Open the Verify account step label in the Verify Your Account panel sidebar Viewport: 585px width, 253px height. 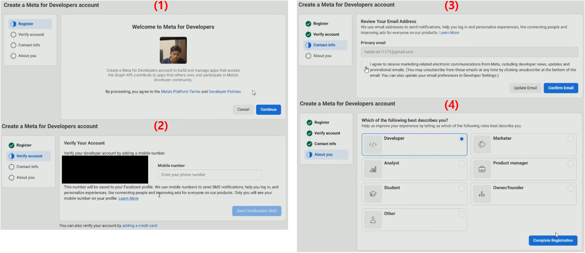click(29, 156)
